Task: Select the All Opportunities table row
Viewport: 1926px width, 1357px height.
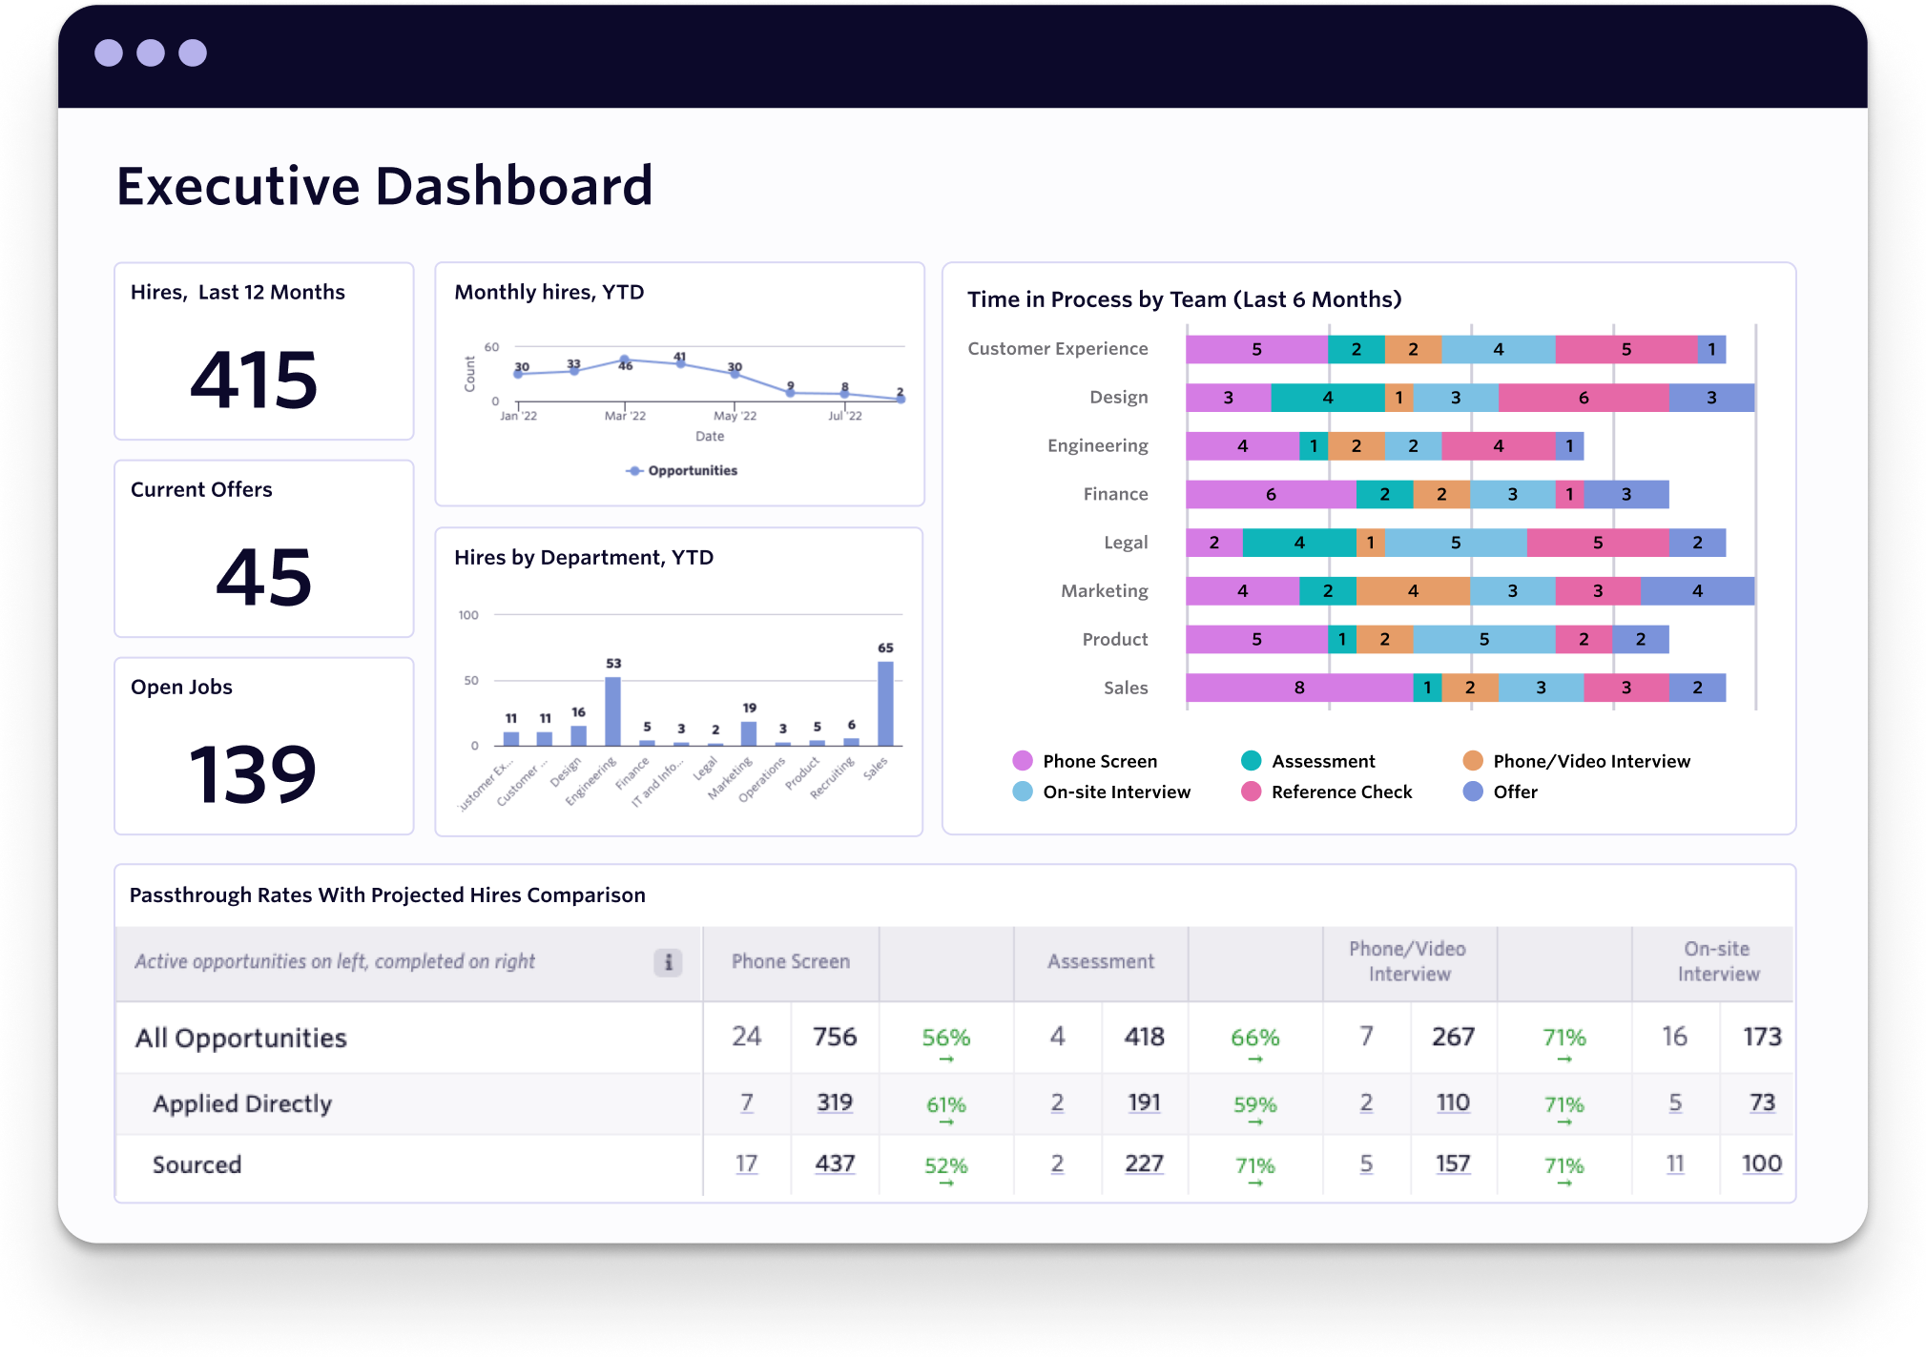Action: (x=241, y=1038)
